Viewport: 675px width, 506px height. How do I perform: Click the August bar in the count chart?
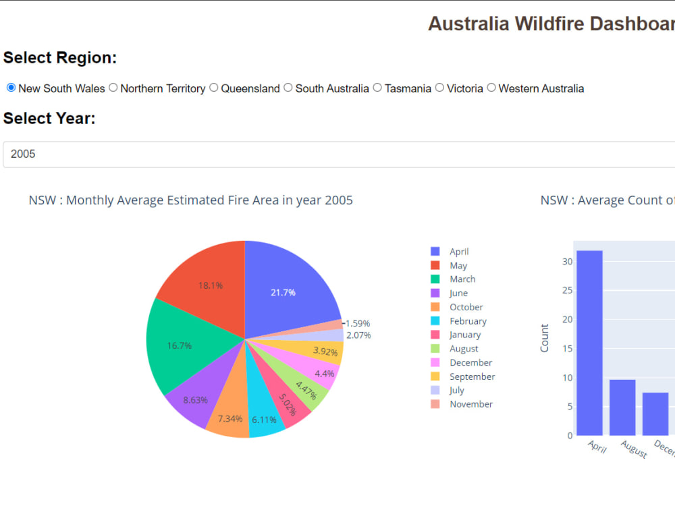click(x=622, y=407)
